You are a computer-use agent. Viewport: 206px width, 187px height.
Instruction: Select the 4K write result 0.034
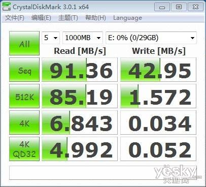158,122
